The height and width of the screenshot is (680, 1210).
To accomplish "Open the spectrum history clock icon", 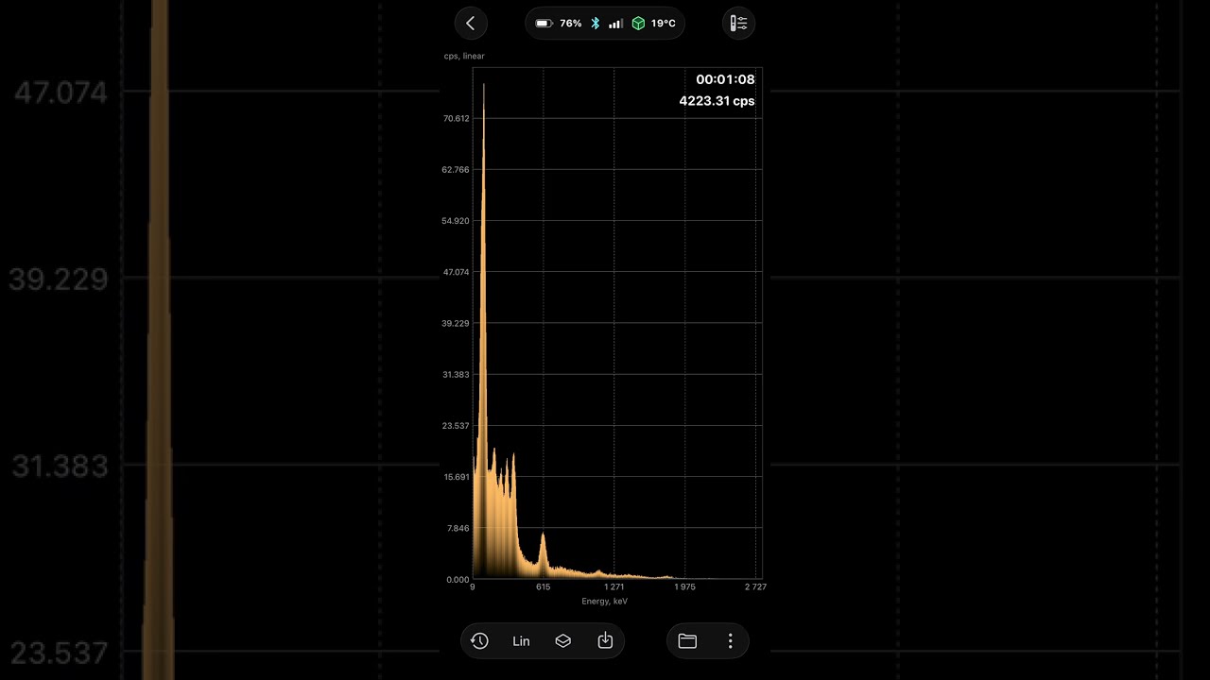I will (x=479, y=641).
